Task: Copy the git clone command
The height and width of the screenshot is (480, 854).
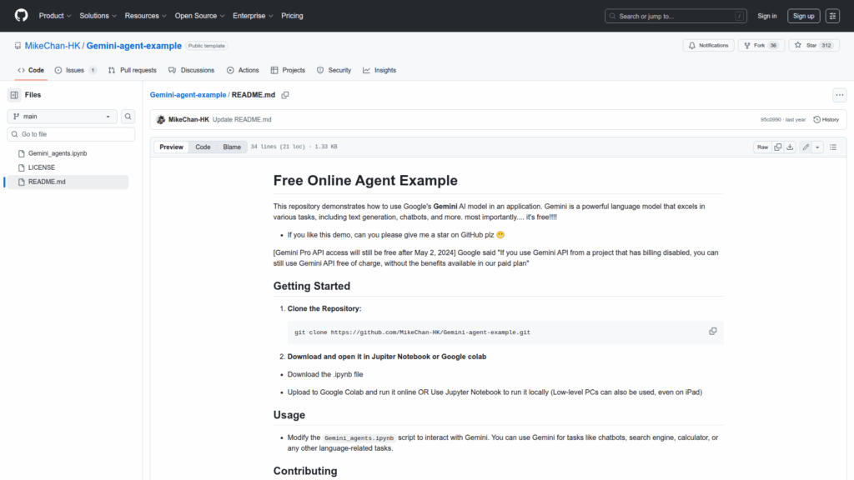Action: coord(712,332)
